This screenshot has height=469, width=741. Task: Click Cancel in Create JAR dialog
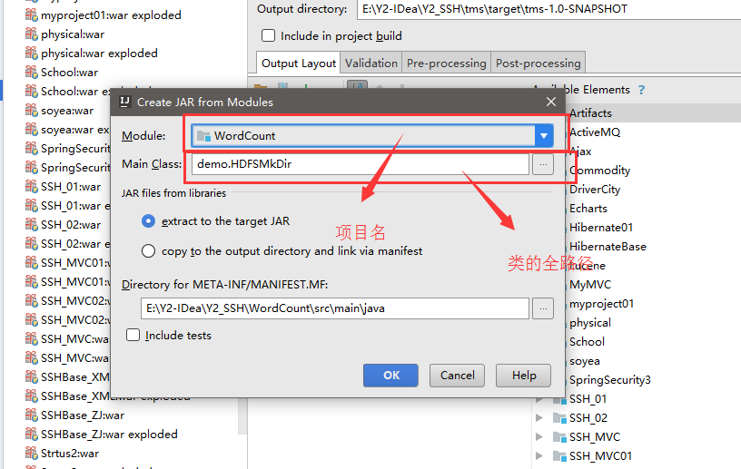coord(457,376)
